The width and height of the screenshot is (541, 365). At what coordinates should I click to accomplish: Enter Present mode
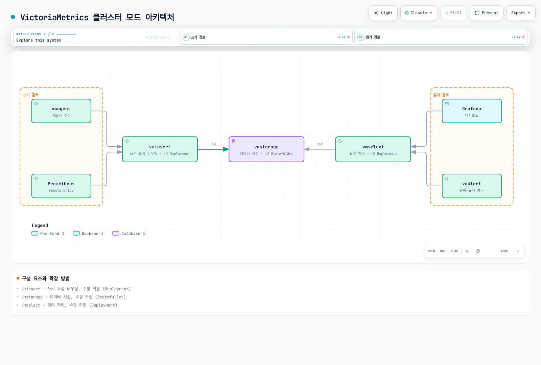[x=486, y=13]
